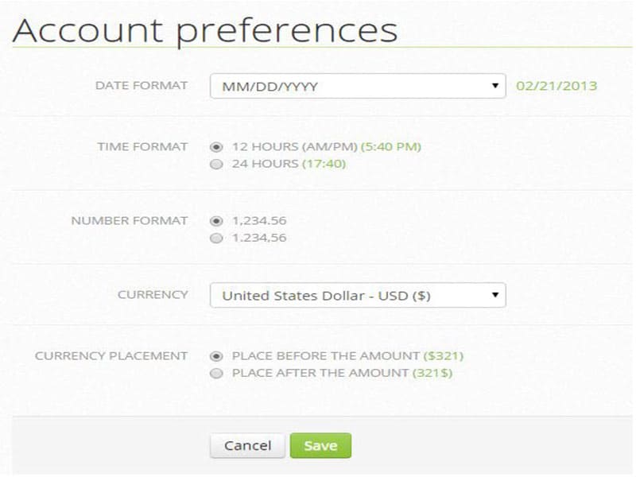Click the Currency label text
Viewport: 636px width, 477px height.
153,294
